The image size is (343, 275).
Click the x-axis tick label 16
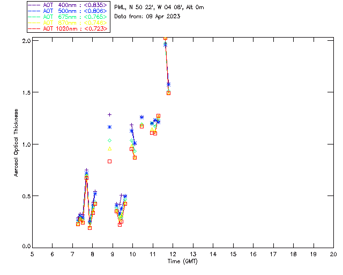253,254
